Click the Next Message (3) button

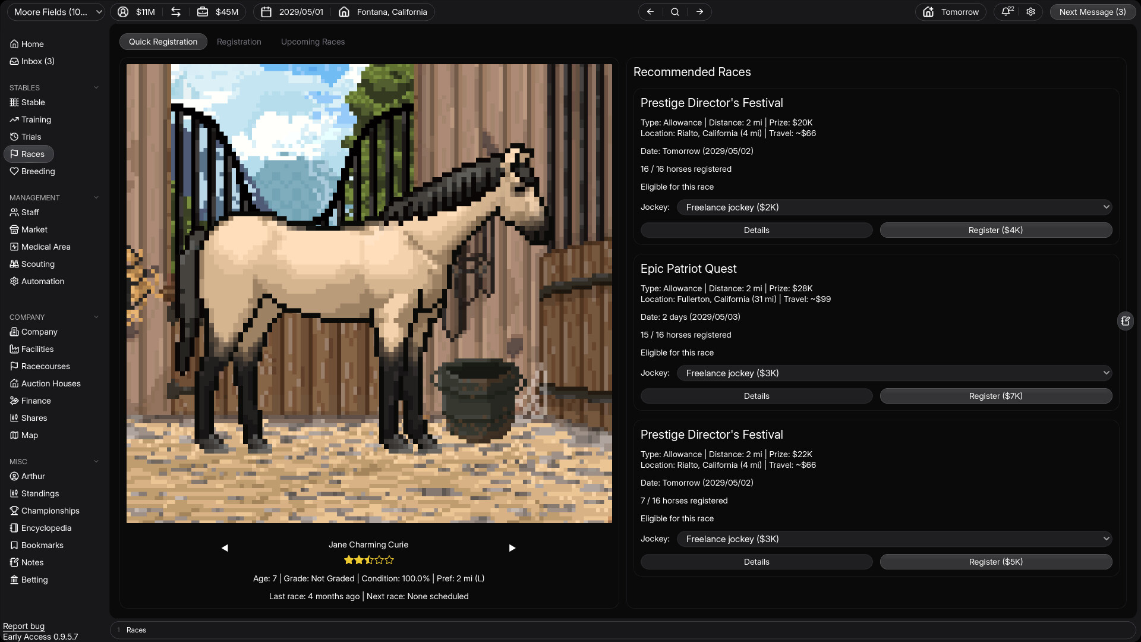pyautogui.click(x=1092, y=12)
